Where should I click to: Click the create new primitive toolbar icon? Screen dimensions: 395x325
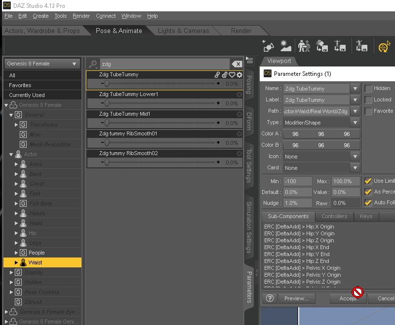click(268, 46)
